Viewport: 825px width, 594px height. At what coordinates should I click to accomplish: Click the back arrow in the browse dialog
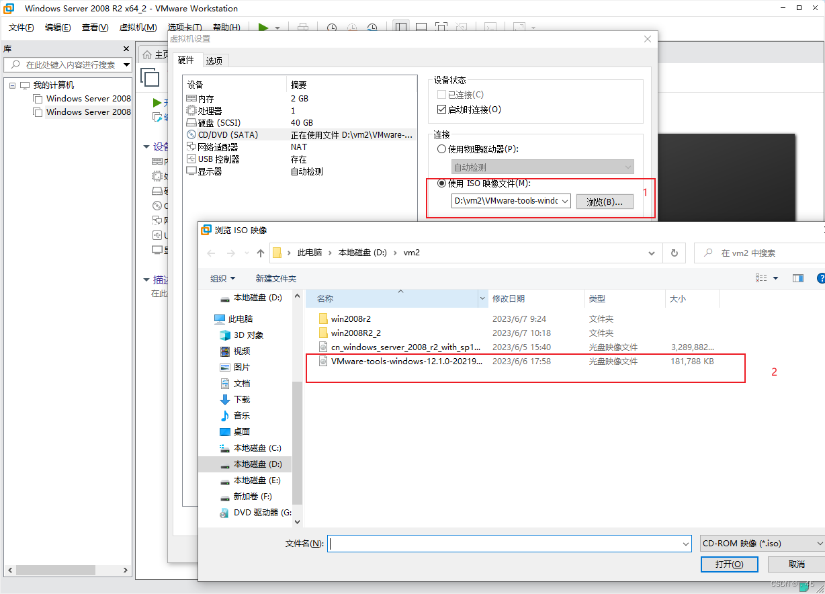tap(212, 253)
